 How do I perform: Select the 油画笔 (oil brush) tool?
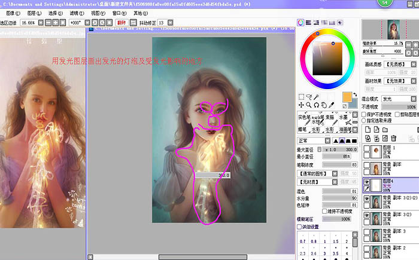click(x=345, y=130)
